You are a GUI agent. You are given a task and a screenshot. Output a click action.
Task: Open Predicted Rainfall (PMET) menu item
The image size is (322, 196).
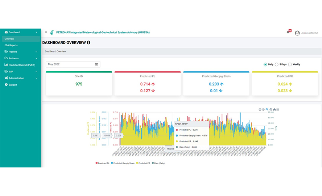click(x=22, y=65)
